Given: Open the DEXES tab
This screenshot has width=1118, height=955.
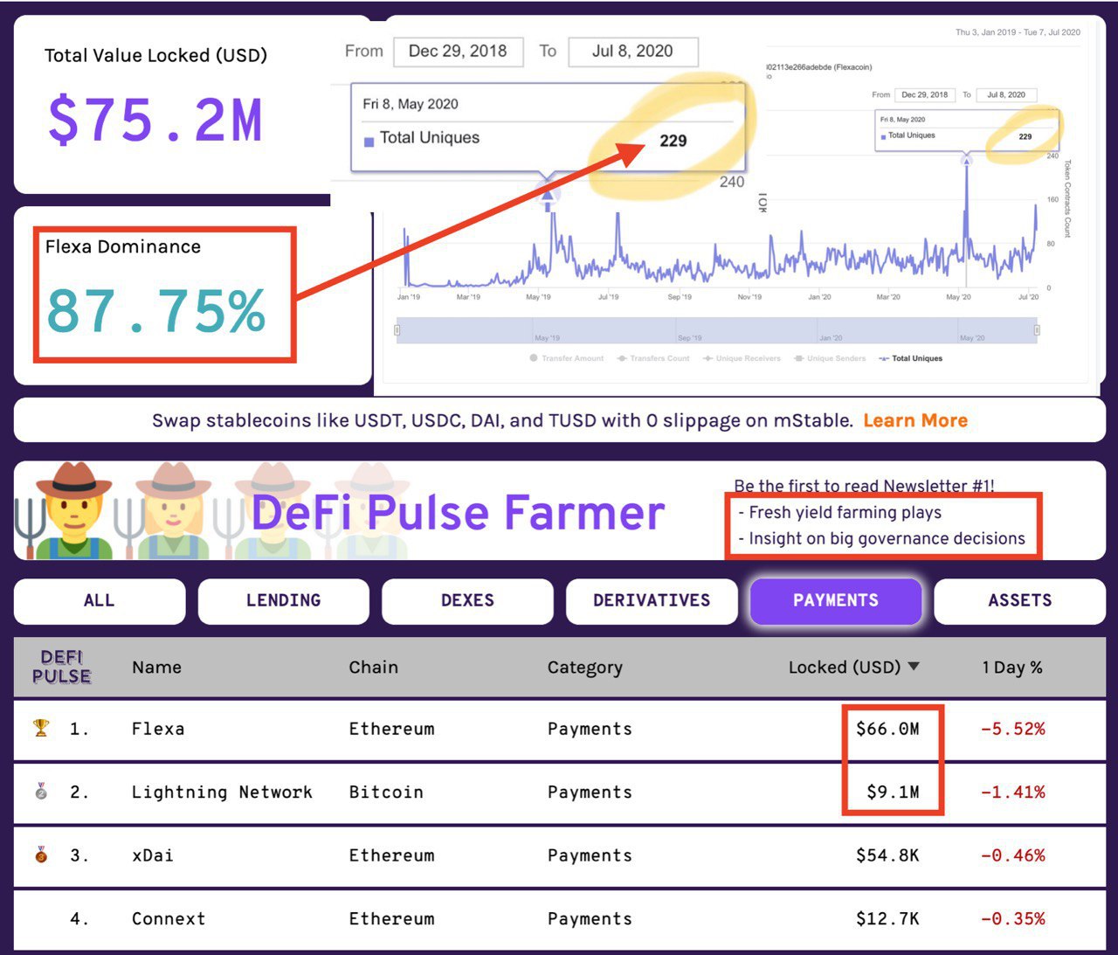Looking at the screenshot, I should (x=467, y=601).
